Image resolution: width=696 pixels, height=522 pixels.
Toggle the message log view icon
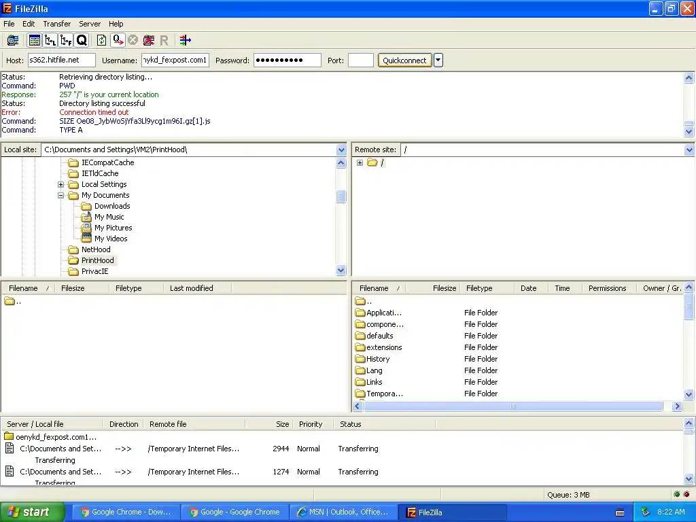coord(34,40)
